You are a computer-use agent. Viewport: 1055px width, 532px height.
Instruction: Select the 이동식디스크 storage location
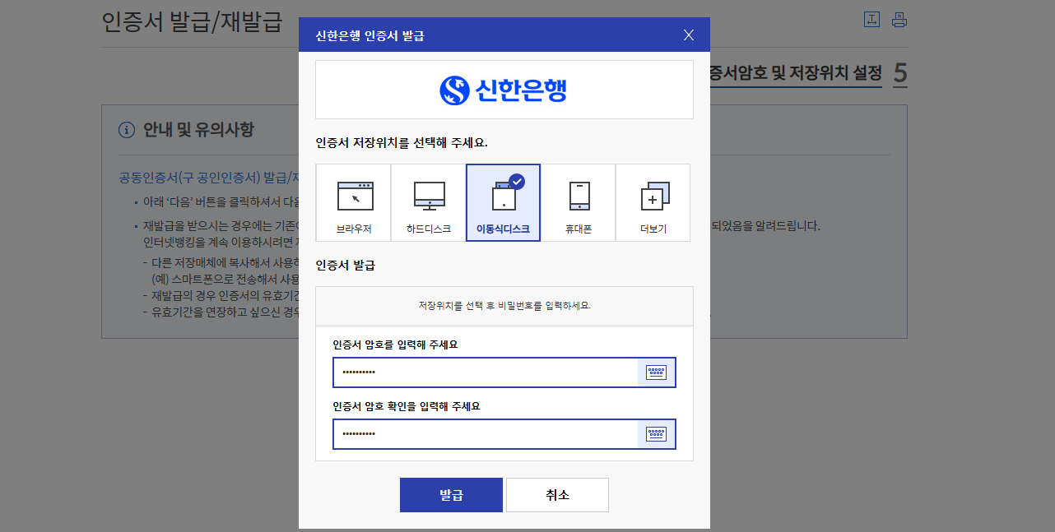[x=503, y=203]
